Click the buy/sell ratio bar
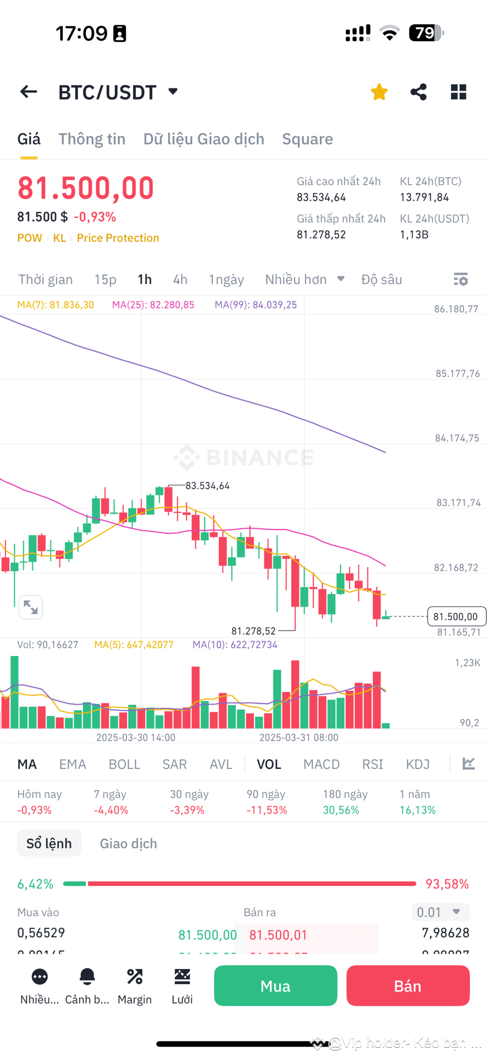This screenshot has width=487, height=1056. coord(247,883)
